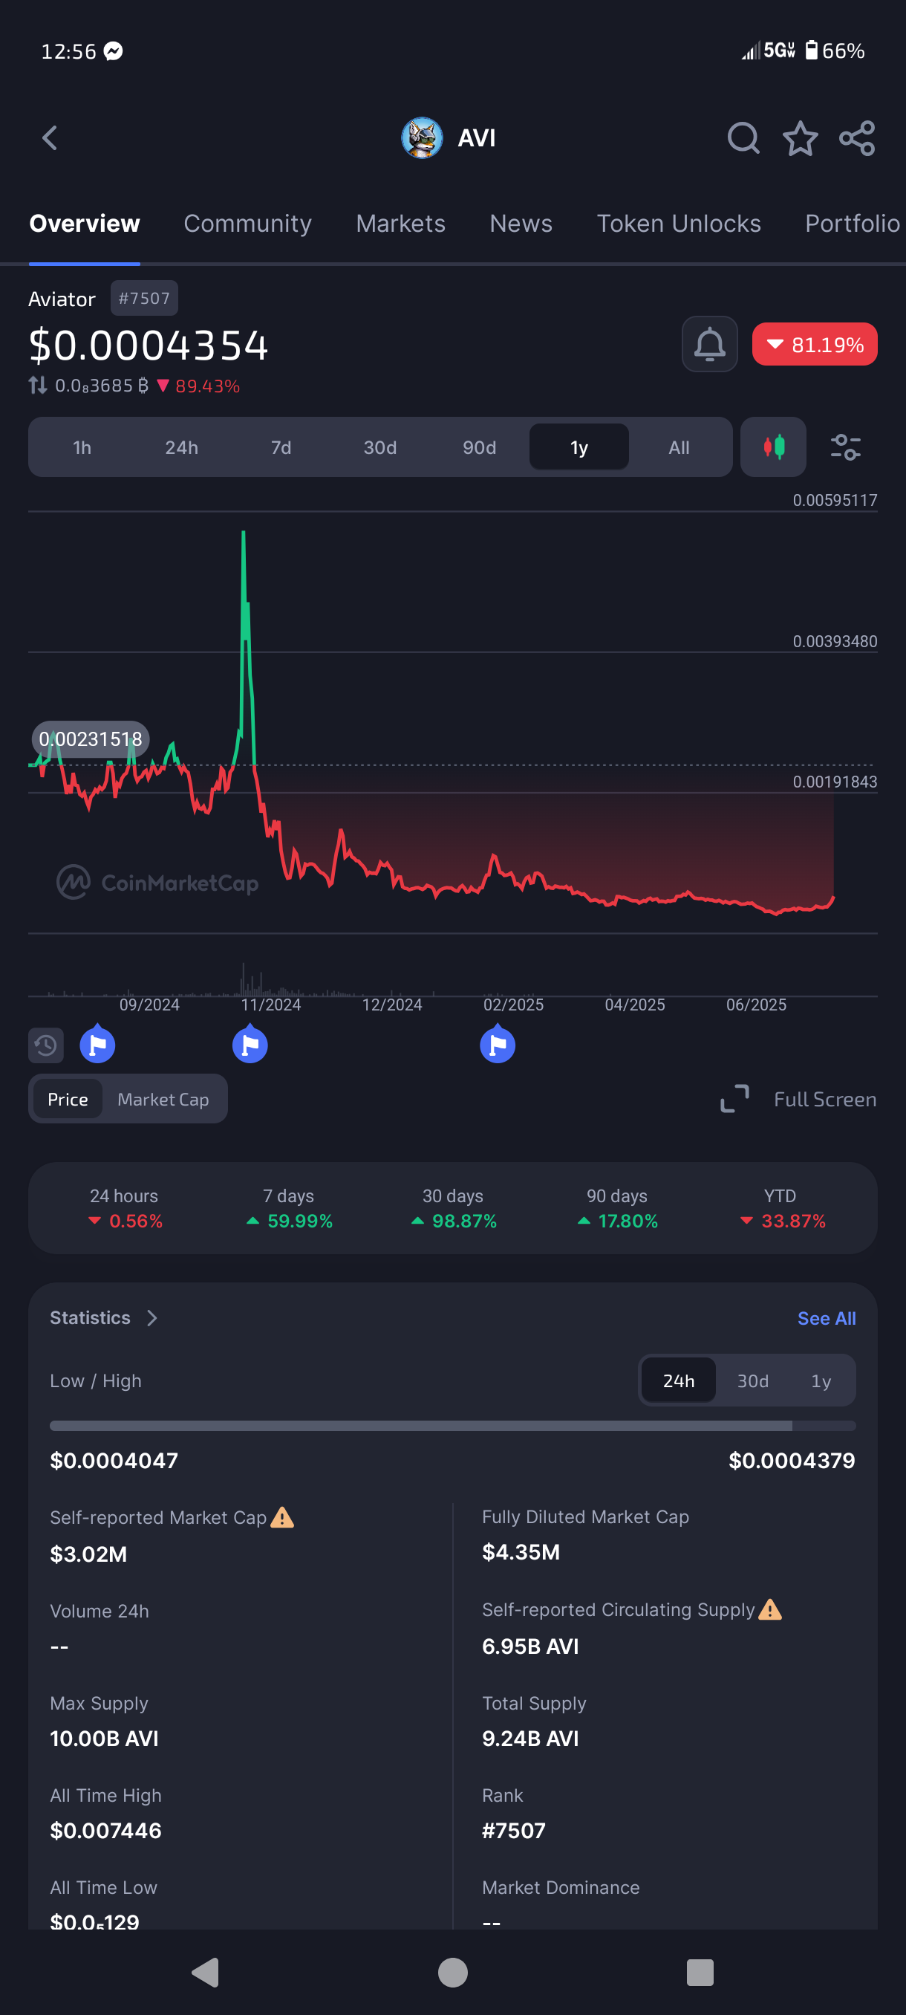Share AVI page via share icon

point(857,138)
